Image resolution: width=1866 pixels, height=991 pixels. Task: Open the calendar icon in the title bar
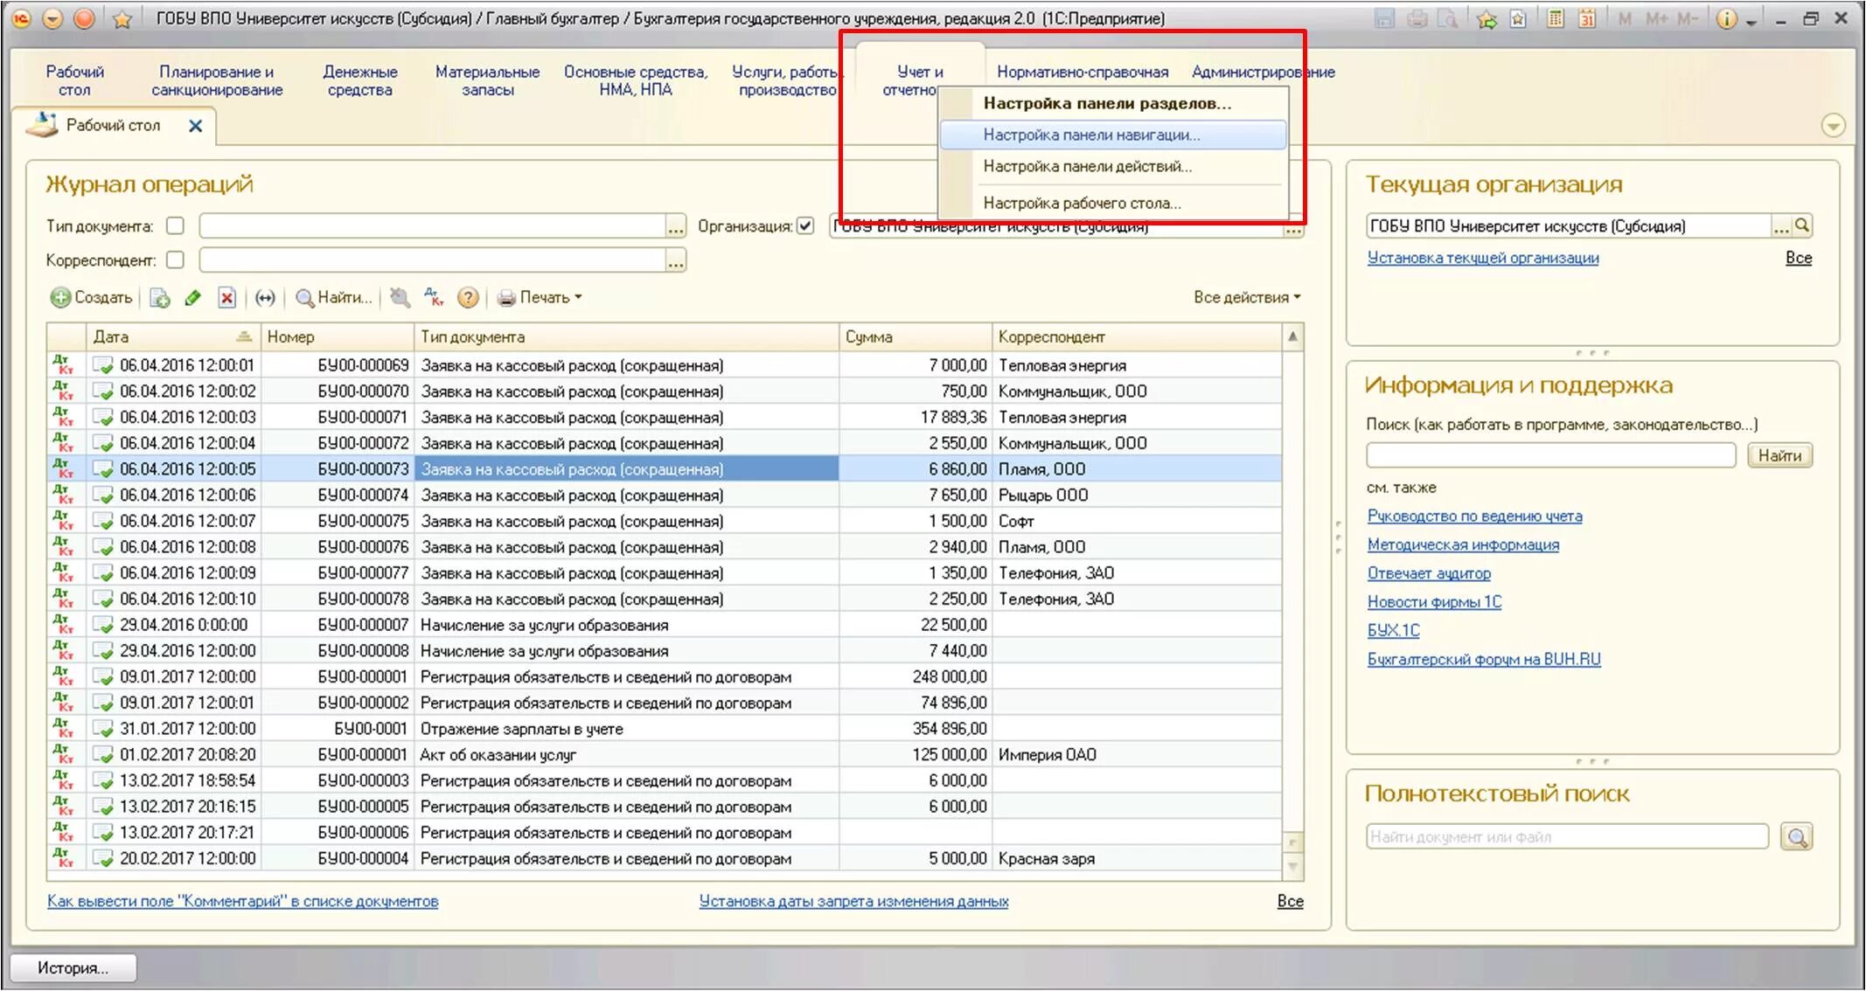[x=1586, y=18]
